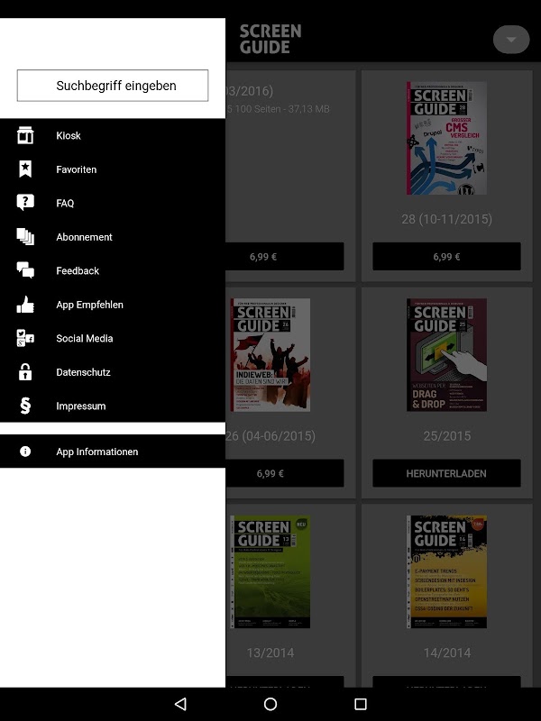541x721 pixels.
Task: Open the Kiosk menu entry
Action: 113,135
